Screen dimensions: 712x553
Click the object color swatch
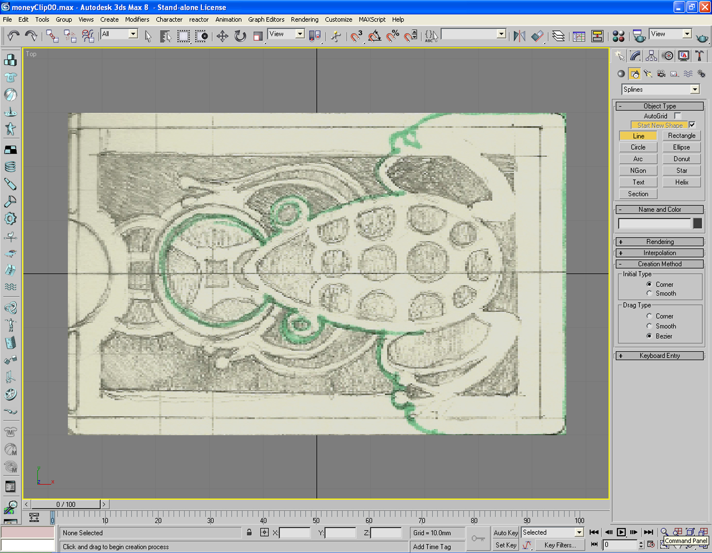(697, 224)
